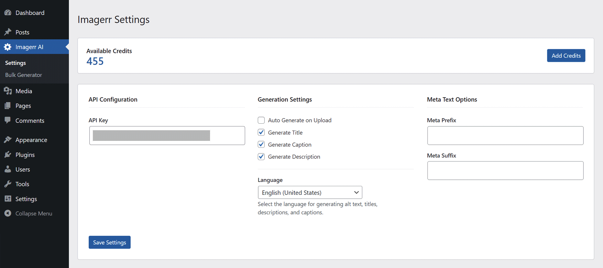Click the Meta Prefix field label
The width and height of the screenshot is (603, 268).
441,120
